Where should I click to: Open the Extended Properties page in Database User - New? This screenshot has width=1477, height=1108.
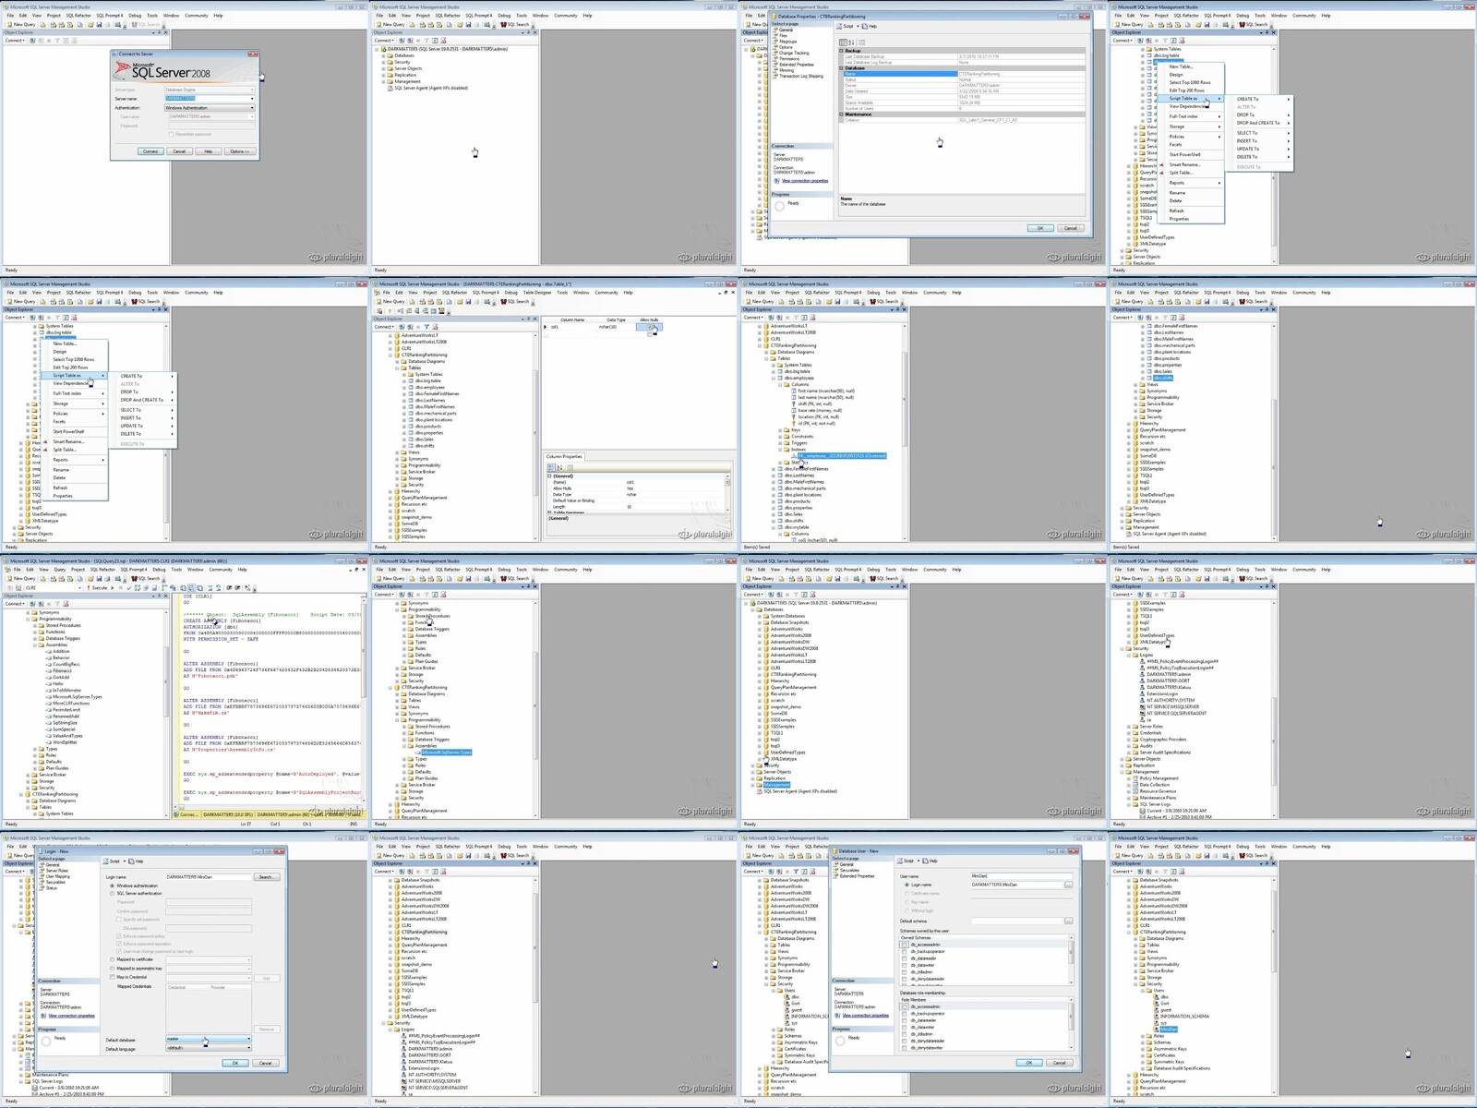857,876
